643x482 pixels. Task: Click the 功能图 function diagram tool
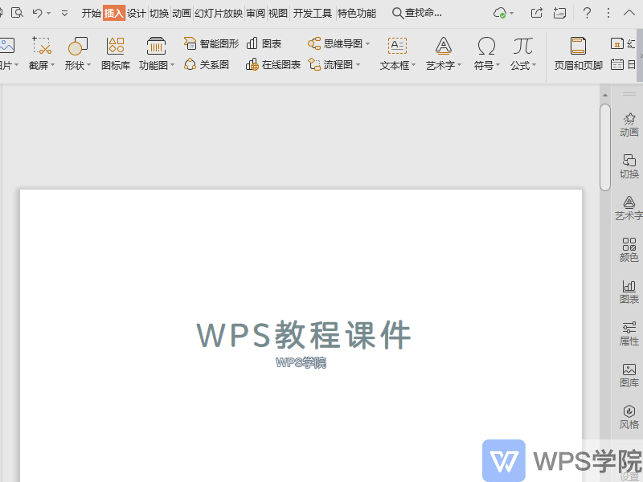pyautogui.click(x=155, y=55)
